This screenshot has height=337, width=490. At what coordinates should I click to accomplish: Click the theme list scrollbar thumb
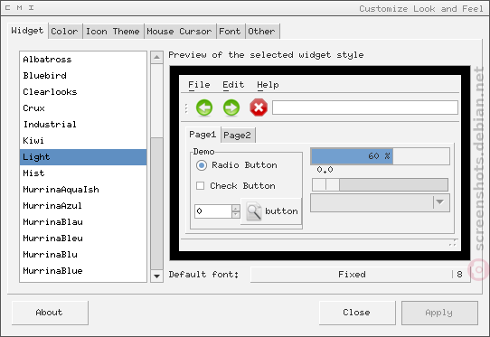(156, 203)
